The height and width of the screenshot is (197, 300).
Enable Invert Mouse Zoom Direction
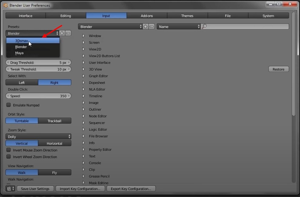pyautogui.click(x=9, y=150)
